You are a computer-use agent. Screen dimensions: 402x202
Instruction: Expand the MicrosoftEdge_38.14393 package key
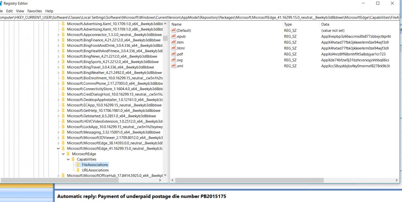pyautogui.click(x=58, y=143)
